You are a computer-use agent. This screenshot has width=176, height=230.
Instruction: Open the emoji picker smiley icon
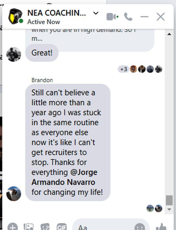tap(140, 227)
